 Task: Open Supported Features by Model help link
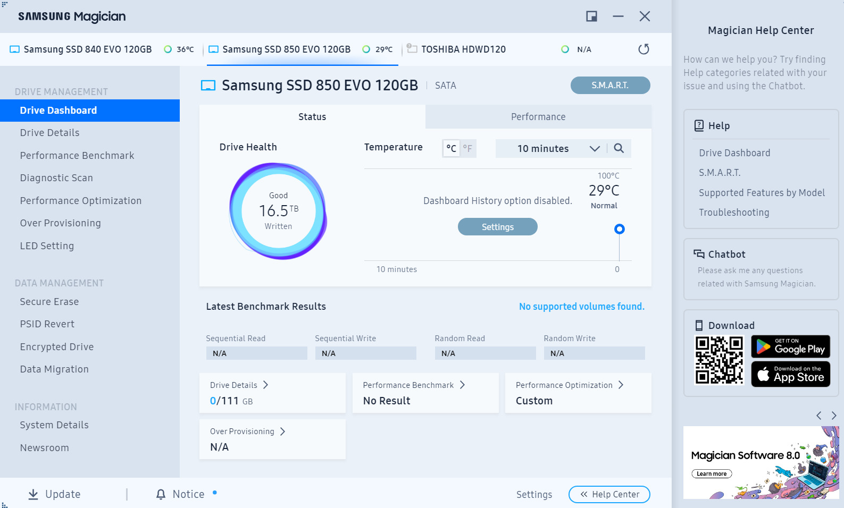[762, 193]
